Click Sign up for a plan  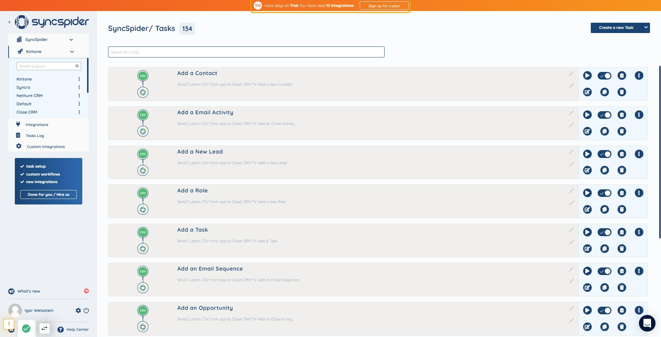(x=384, y=6)
